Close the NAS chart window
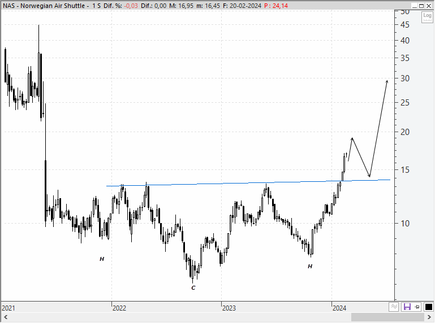This screenshot has width=435, height=323. [x=429, y=6]
